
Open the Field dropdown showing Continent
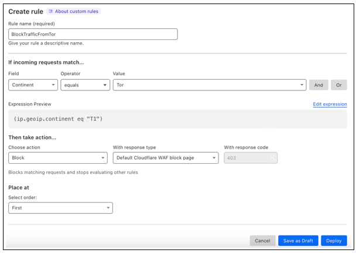tap(32, 85)
